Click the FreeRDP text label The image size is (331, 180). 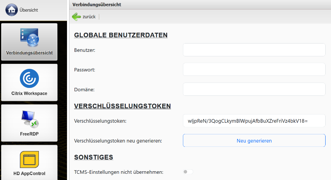29,134
